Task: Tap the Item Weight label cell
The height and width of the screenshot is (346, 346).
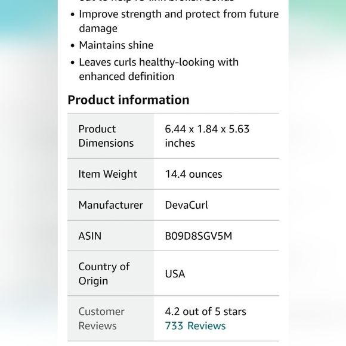Action: point(110,174)
